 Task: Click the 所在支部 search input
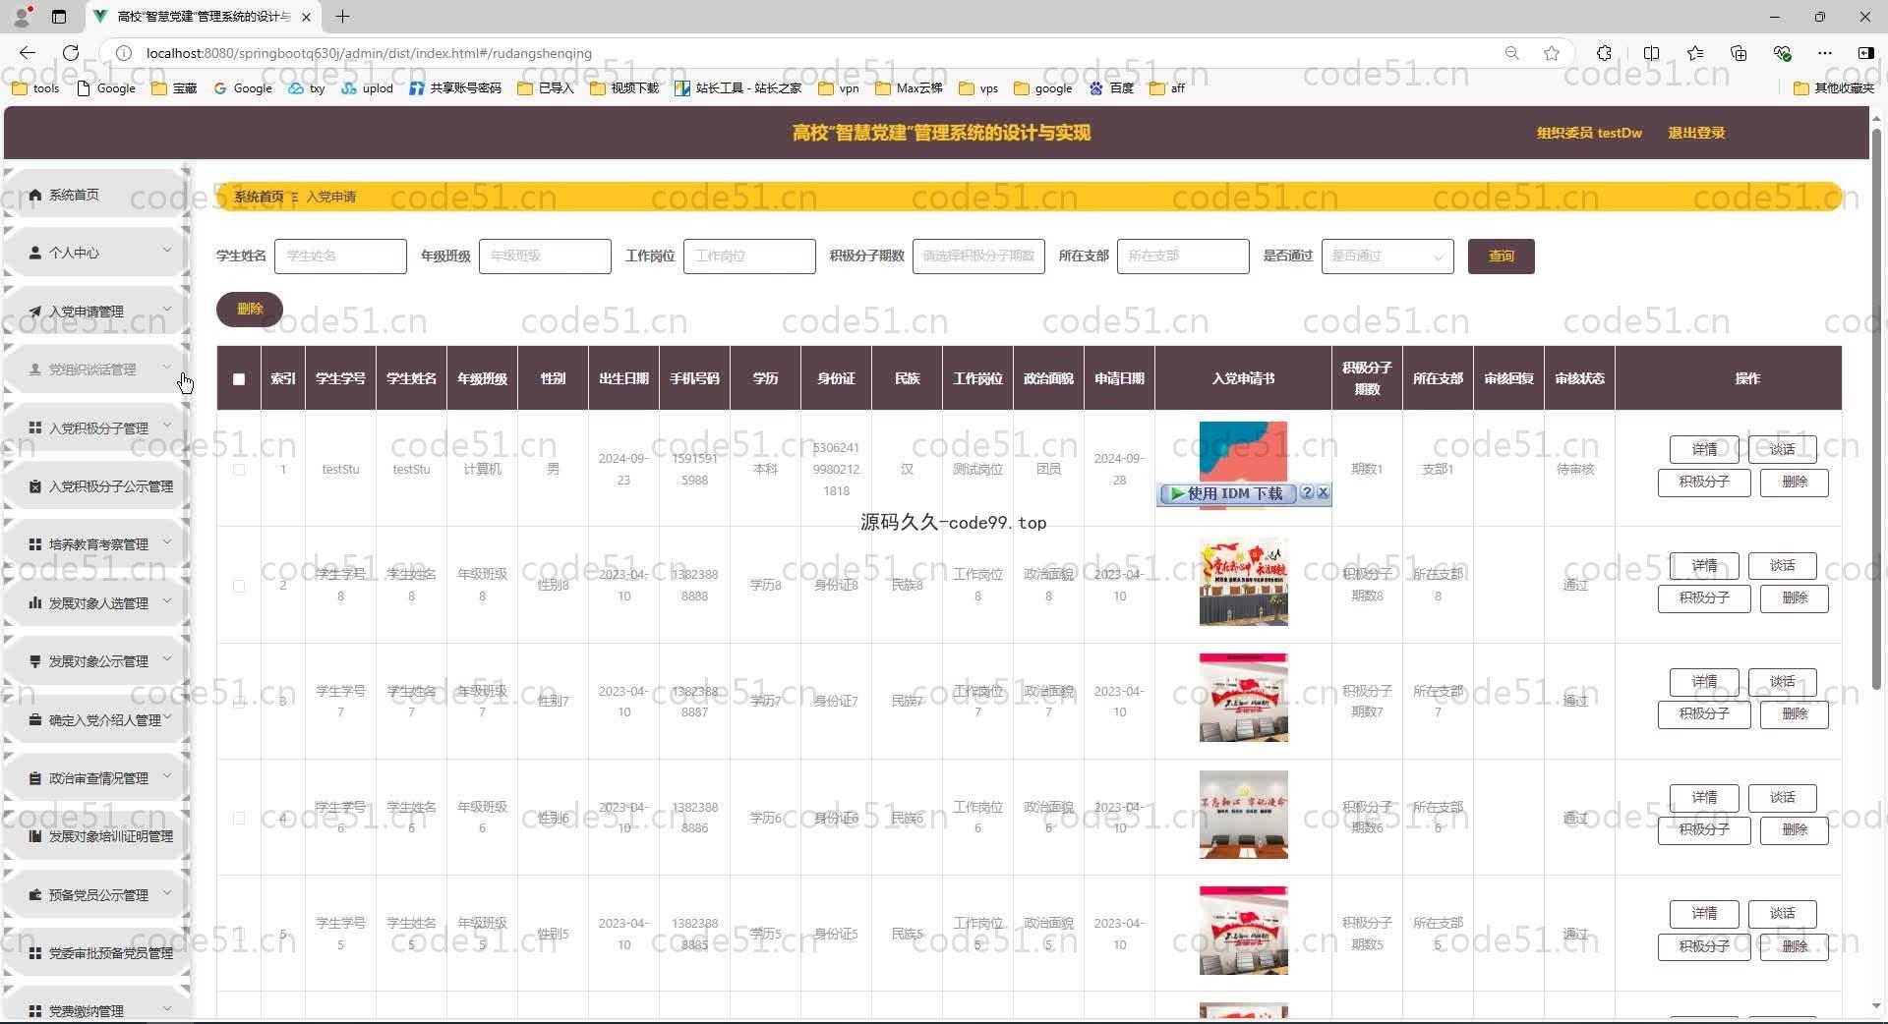click(x=1183, y=256)
